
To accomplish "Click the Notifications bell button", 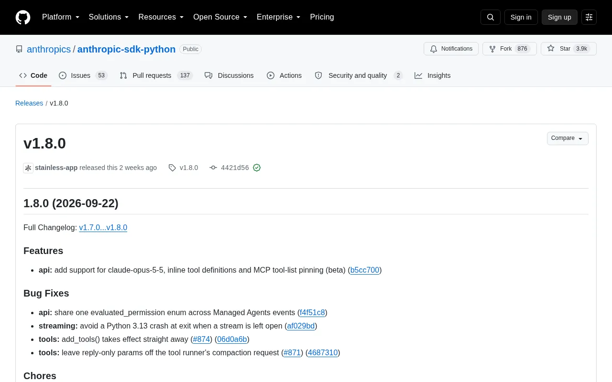I will pos(451,49).
